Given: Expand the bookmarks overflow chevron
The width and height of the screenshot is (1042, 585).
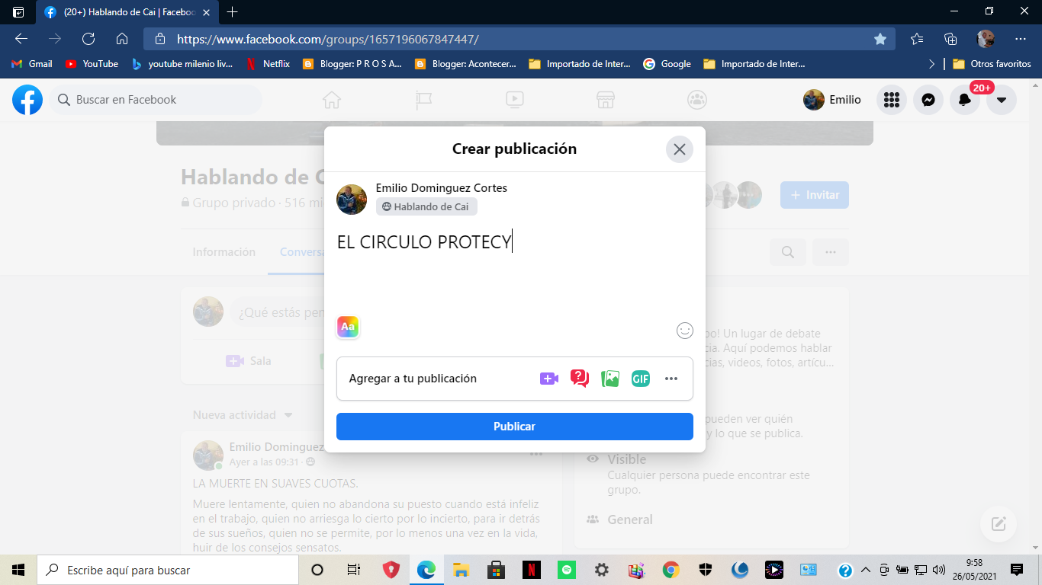Looking at the screenshot, I should tap(931, 64).
